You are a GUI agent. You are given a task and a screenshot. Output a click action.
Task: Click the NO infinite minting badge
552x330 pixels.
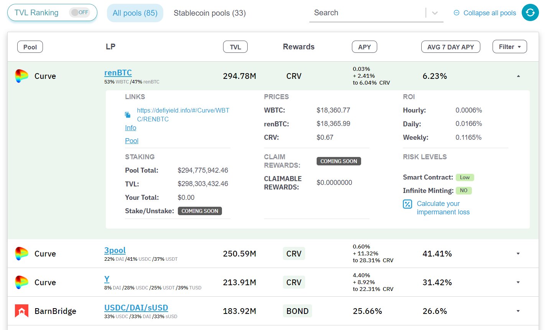464,191
